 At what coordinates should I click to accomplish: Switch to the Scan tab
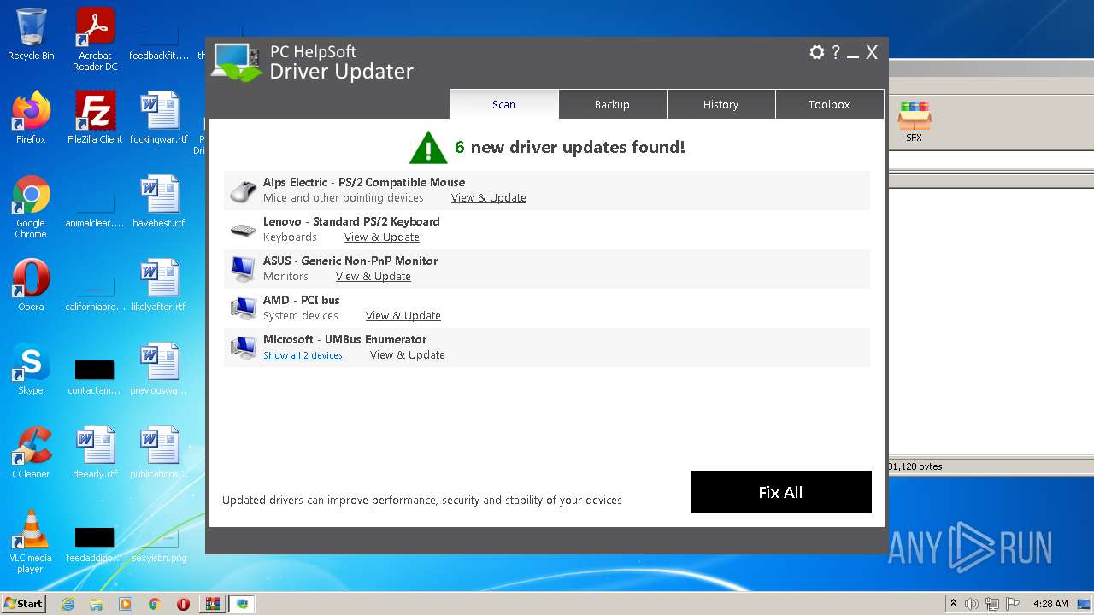point(503,104)
